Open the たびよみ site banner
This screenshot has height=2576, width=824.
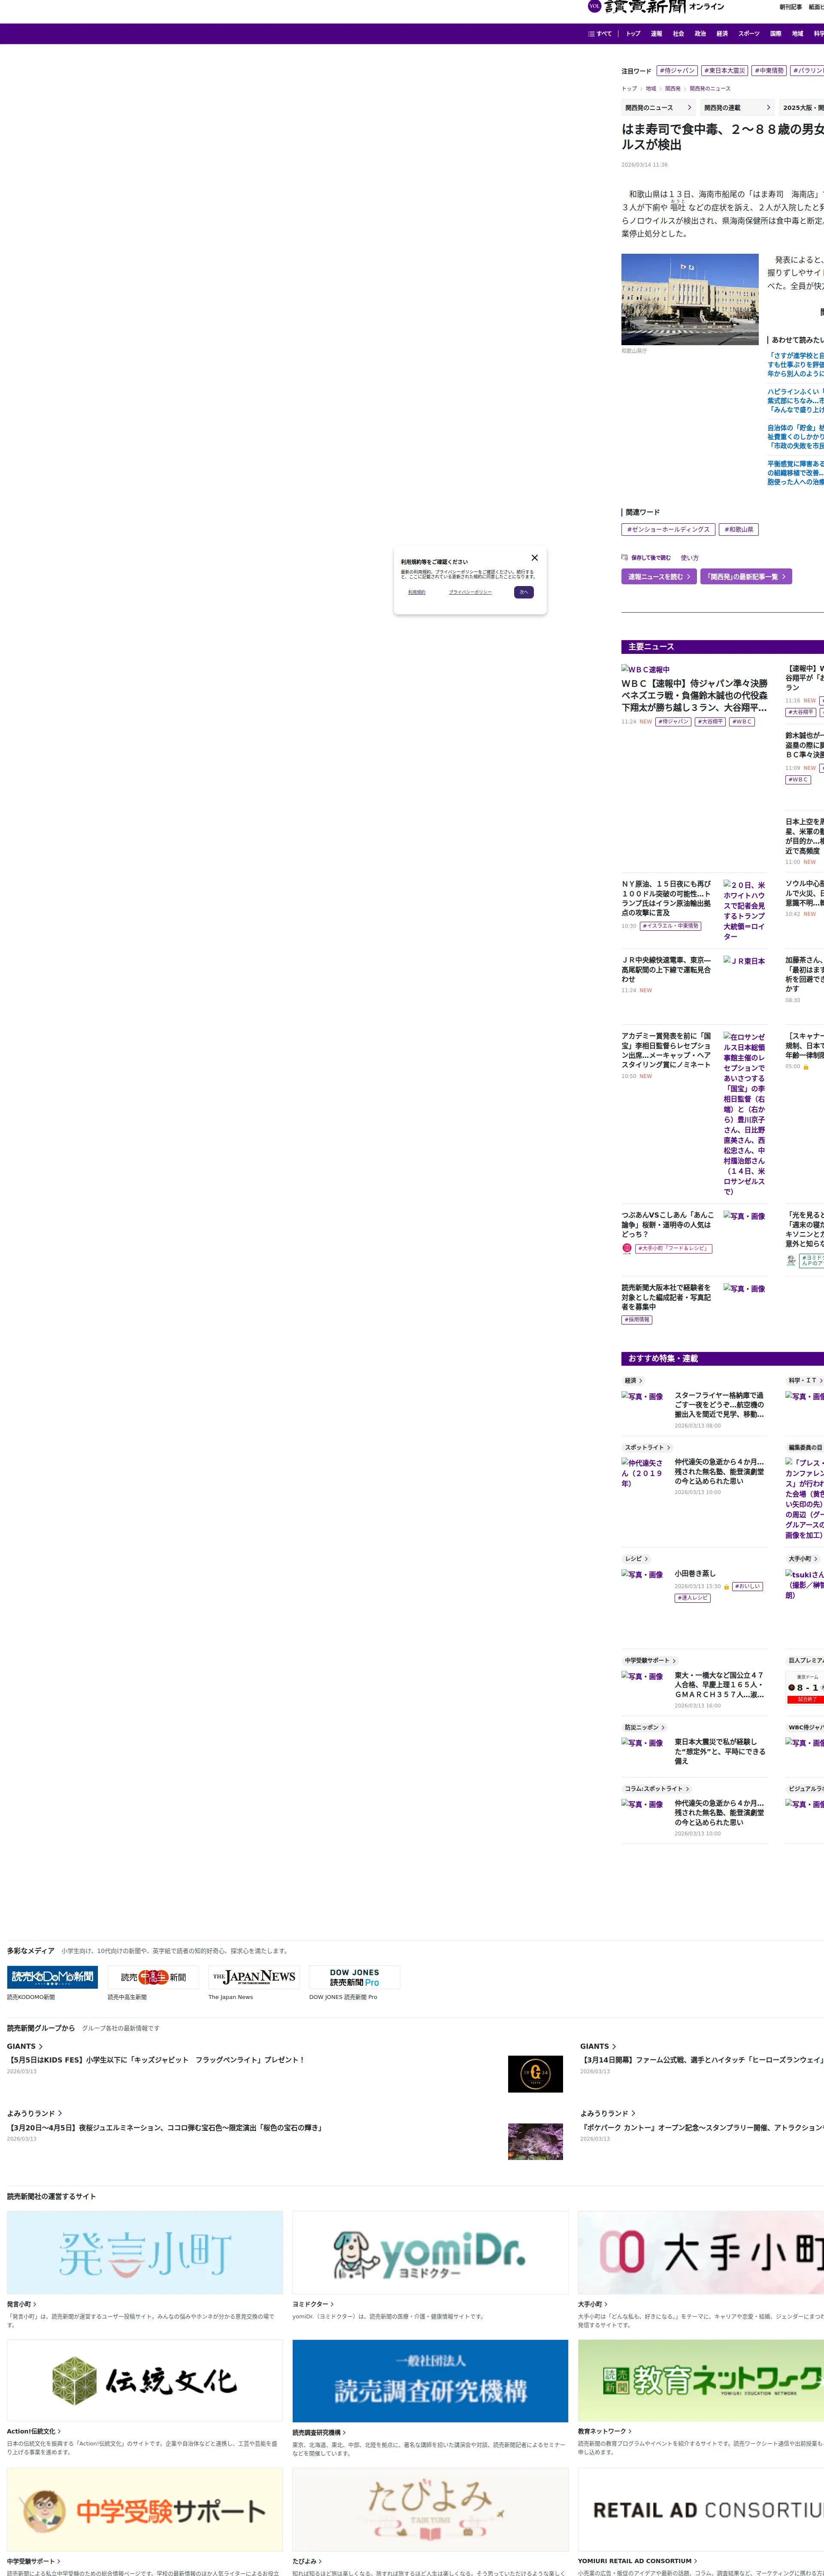[x=430, y=2510]
